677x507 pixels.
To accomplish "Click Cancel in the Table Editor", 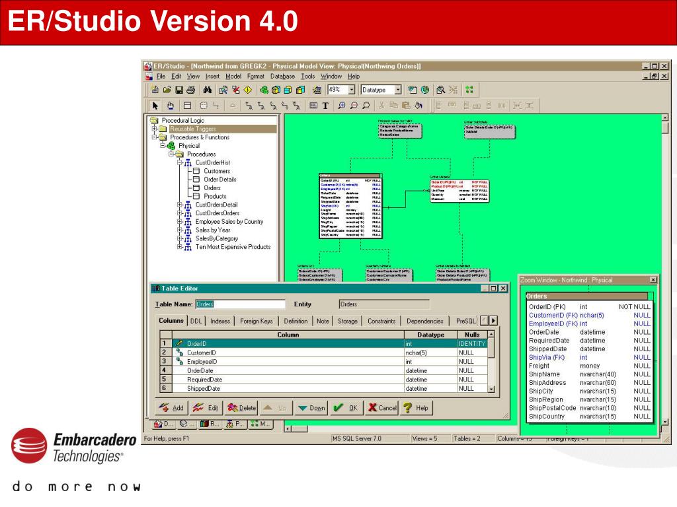I will coord(382,408).
